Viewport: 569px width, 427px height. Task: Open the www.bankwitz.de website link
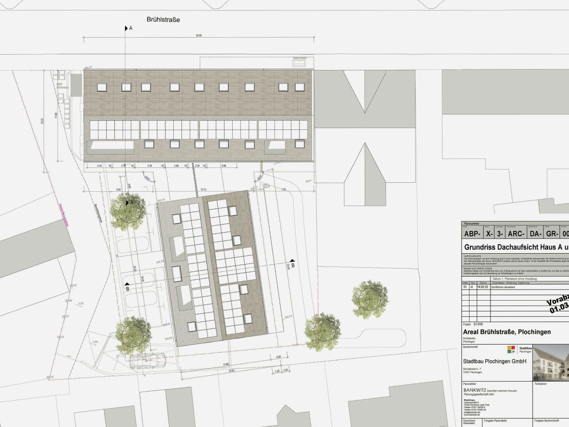tap(472, 415)
